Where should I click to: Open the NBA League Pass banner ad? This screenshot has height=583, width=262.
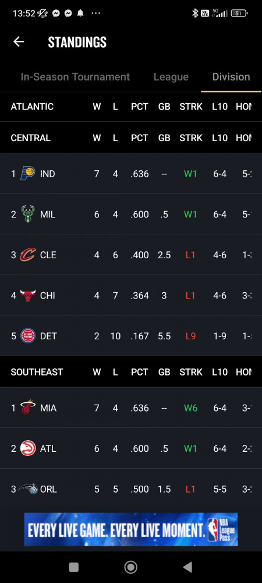[x=131, y=529]
